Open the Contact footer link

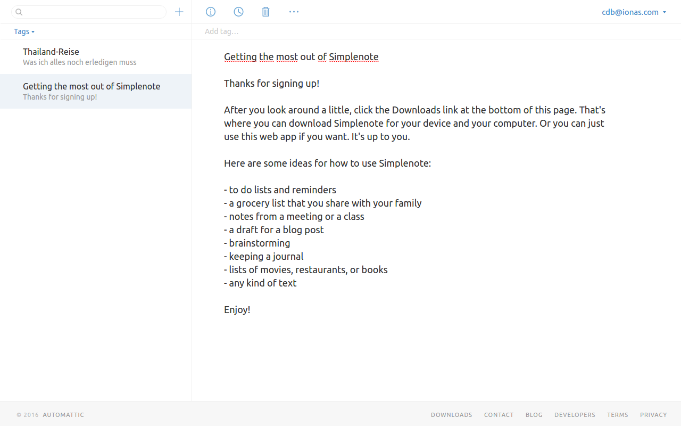(499, 415)
